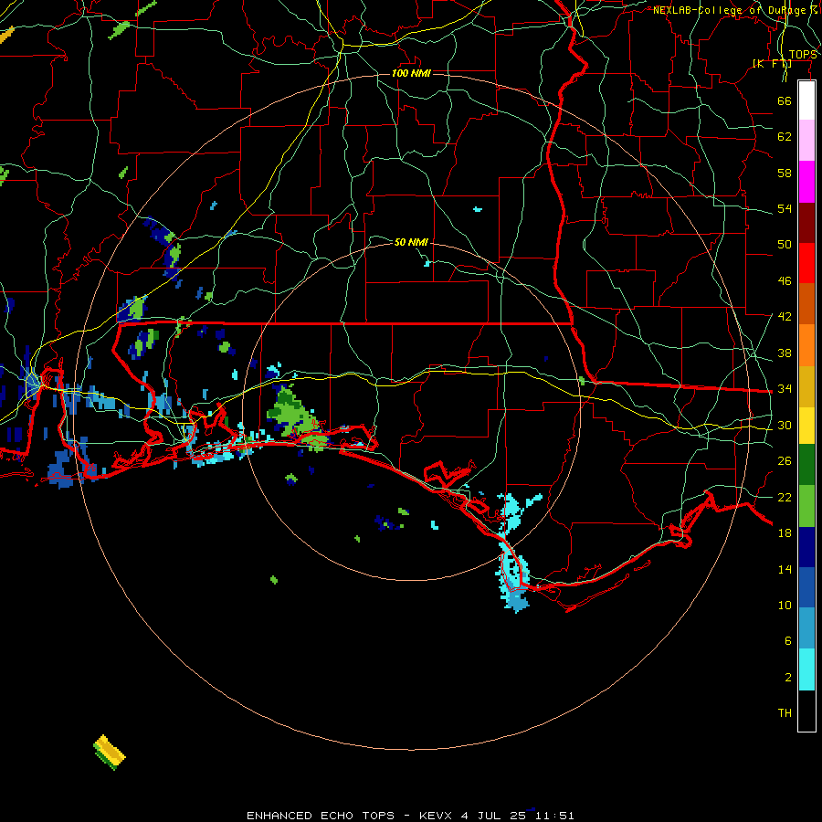The width and height of the screenshot is (822, 822).
Task: Click the bright red legend swatch
Action: click(x=806, y=263)
